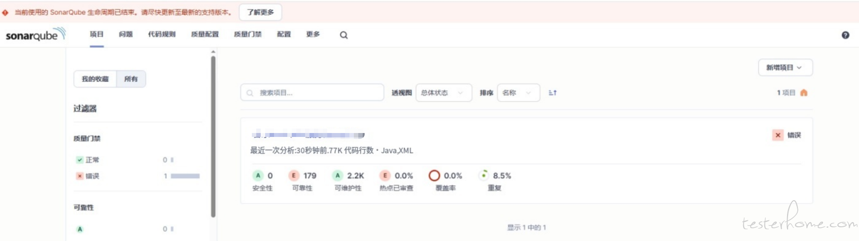Filter reliability by A rating
The width and height of the screenshot is (859, 241).
point(80,229)
